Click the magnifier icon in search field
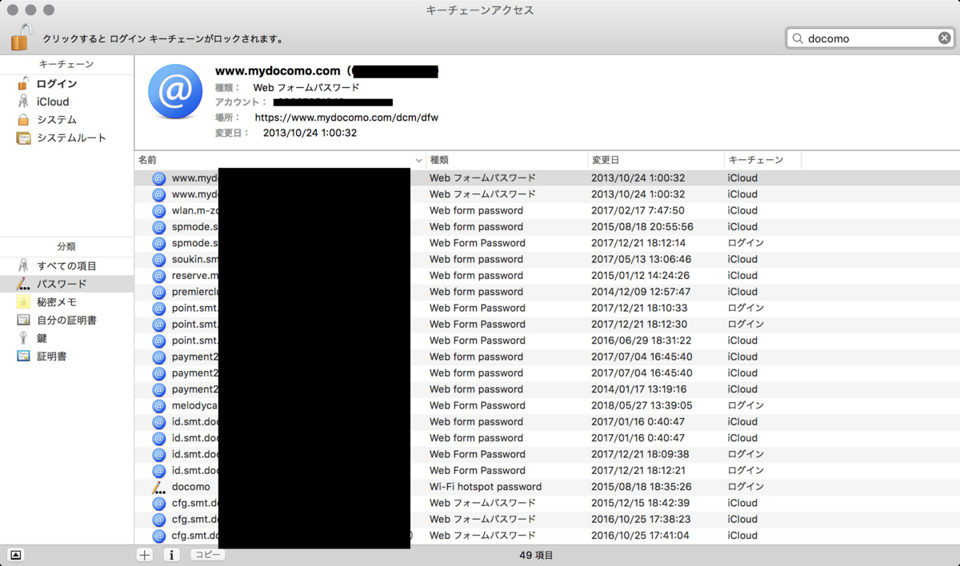This screenshot has width=960, height=566. (798, 38)
